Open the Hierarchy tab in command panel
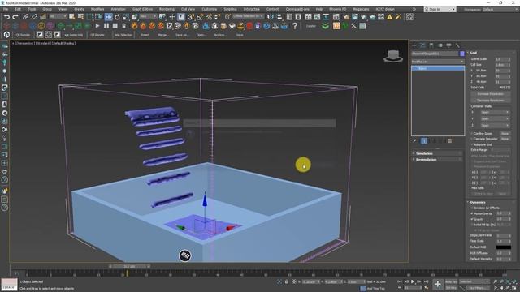520x292 pixels. [x=431, y=45]
